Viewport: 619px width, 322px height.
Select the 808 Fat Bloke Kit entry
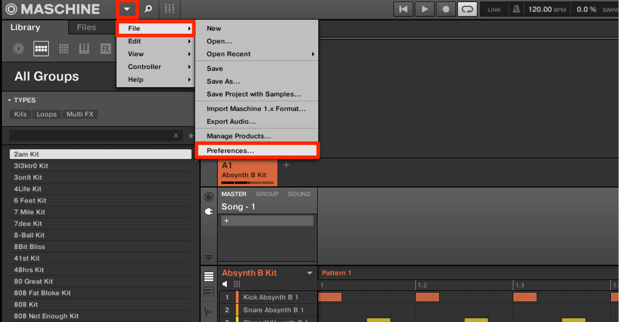101,293
